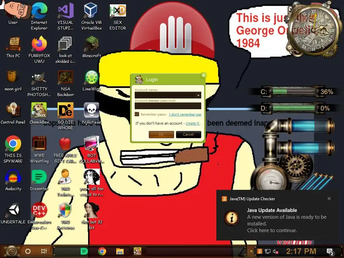344x258 pixels.
Task: Open Chrome from the taskbar
Action: point(102,251)
